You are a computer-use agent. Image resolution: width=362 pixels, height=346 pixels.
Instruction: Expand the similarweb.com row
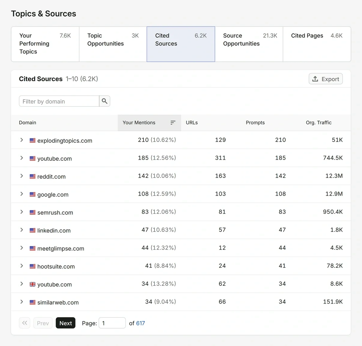(22, 302)
